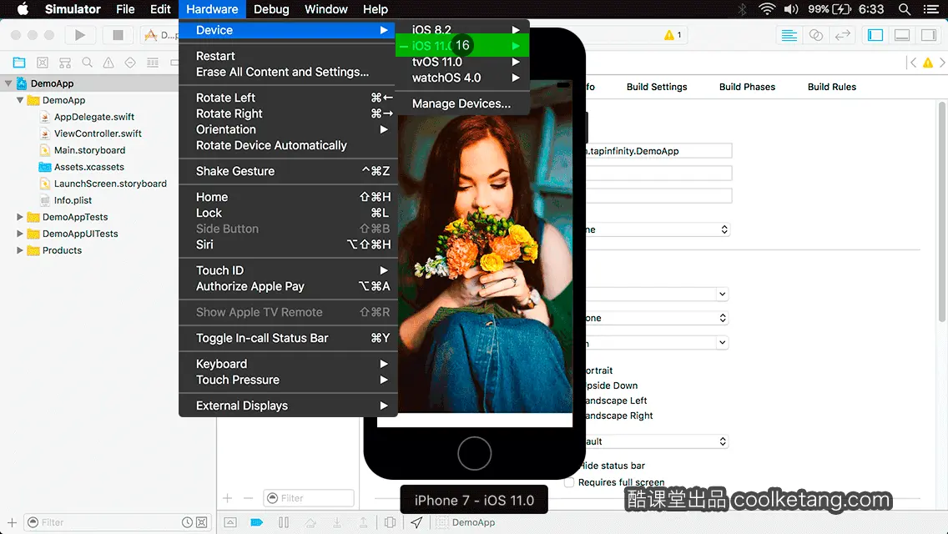Screen dimensions: 948x534
Task: Open the Find navigator magnifier icon
Action: (x=87, y=63)
